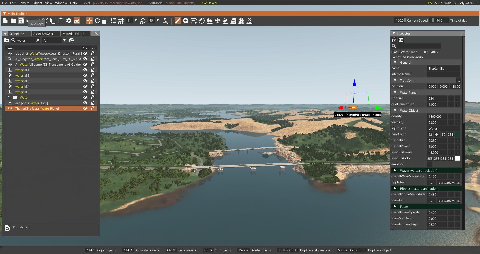Viewport: 480px width, 254px height.
Task: Toggle visibility of aaa WaterBlock
Action: pos(85,103)
